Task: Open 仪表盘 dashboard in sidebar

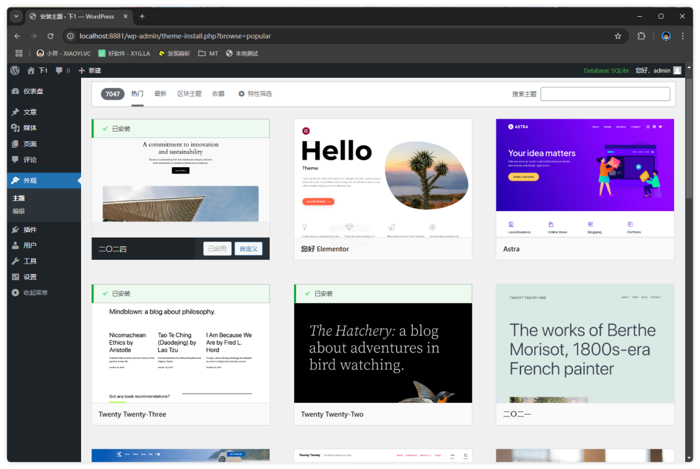Action: coord(44,91)
